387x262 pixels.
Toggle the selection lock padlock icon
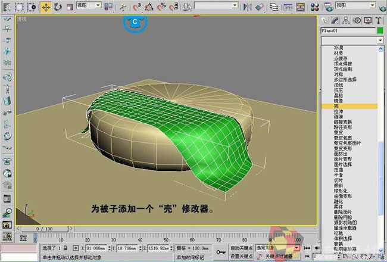(x=65, y=248)
